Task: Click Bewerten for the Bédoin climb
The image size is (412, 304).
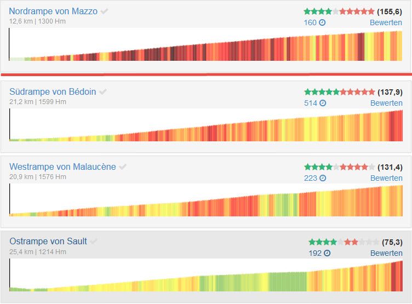Action: tap(386, 103)
